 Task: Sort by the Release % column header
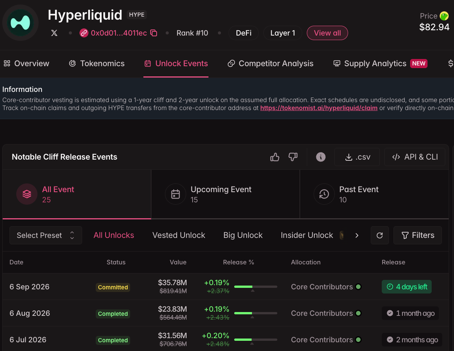239,262
